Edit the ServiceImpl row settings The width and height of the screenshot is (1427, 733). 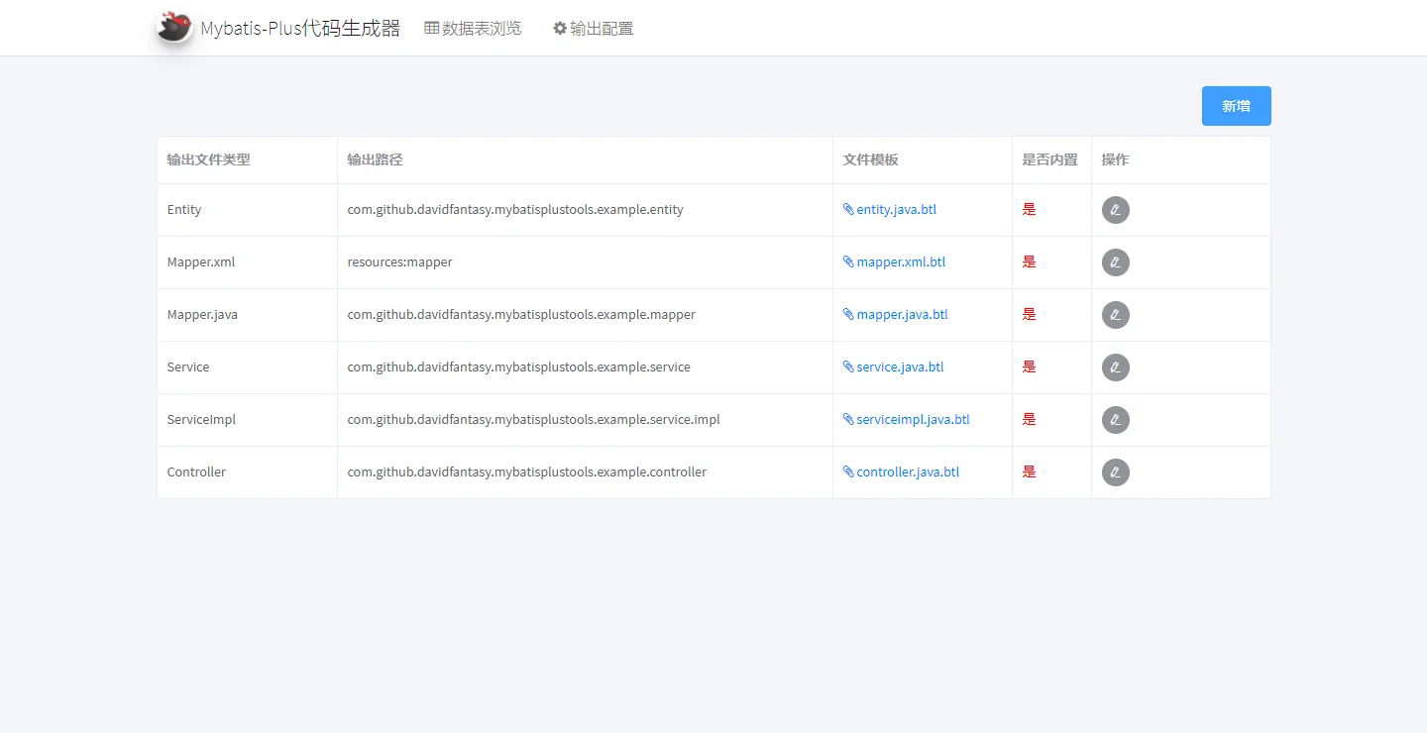point(1115,420)
